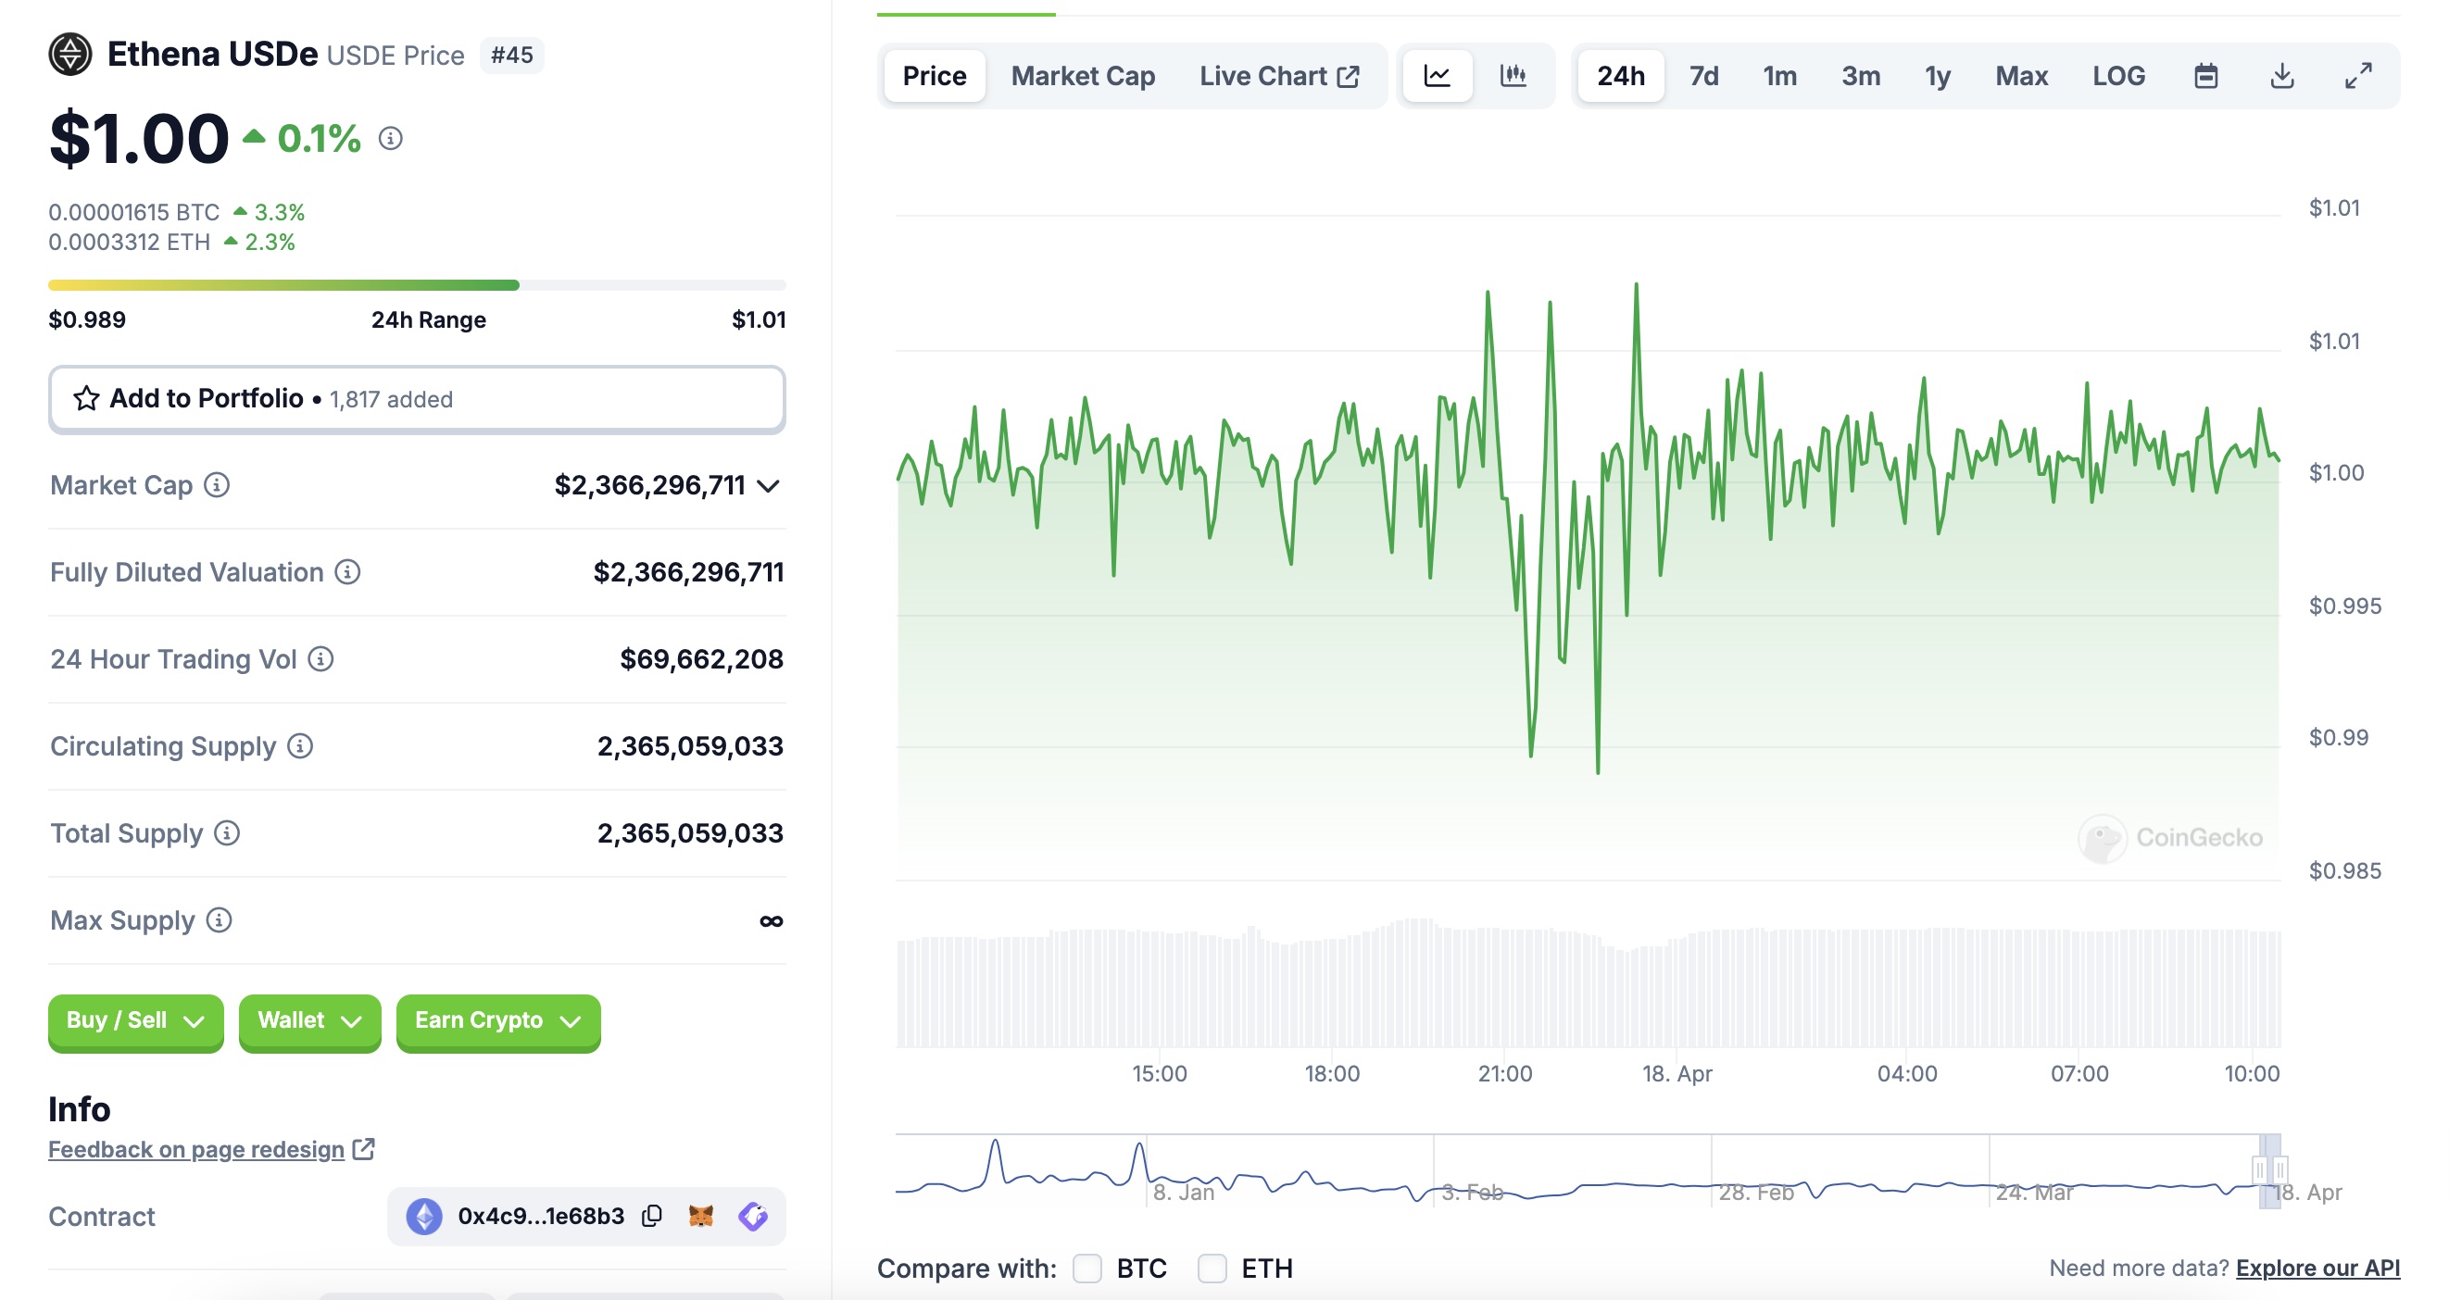This screenshot has width=2449, height=1300.
Task: Click the $69,662,208 trading volume value
Action: tap(701, 659)
